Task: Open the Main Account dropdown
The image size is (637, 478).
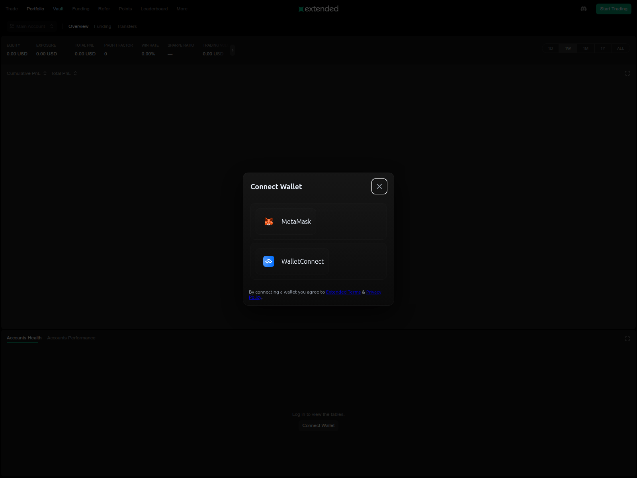Action: point(31,26)
